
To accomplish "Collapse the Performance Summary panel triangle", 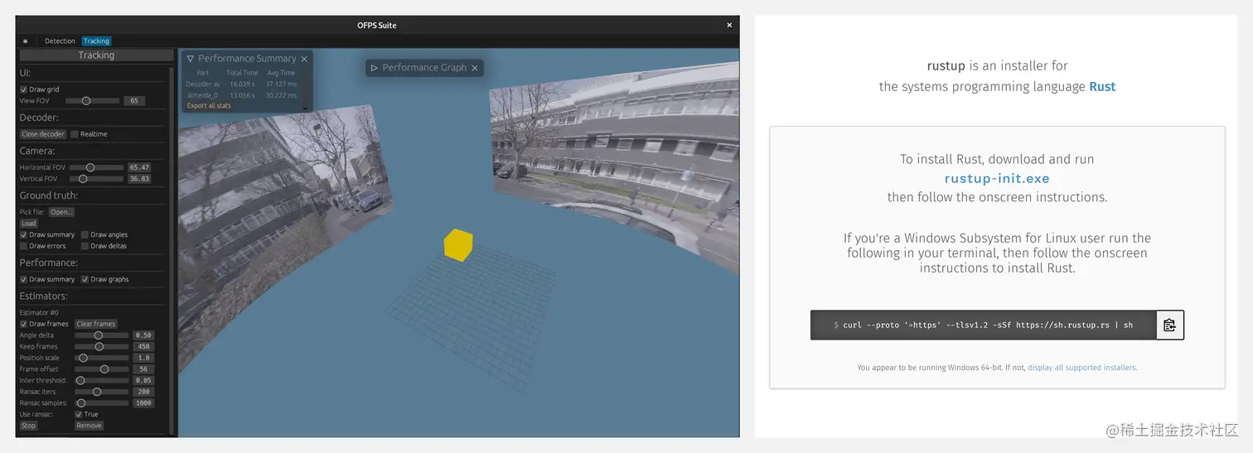I will point(191,59).
